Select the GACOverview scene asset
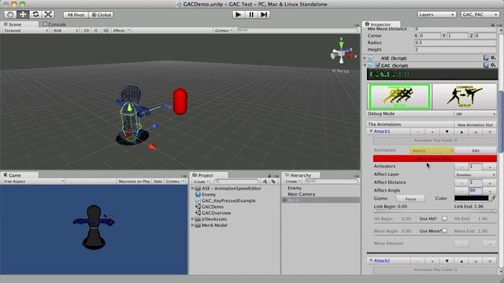Viewport: 504px width, 283px height. point(217,213)
